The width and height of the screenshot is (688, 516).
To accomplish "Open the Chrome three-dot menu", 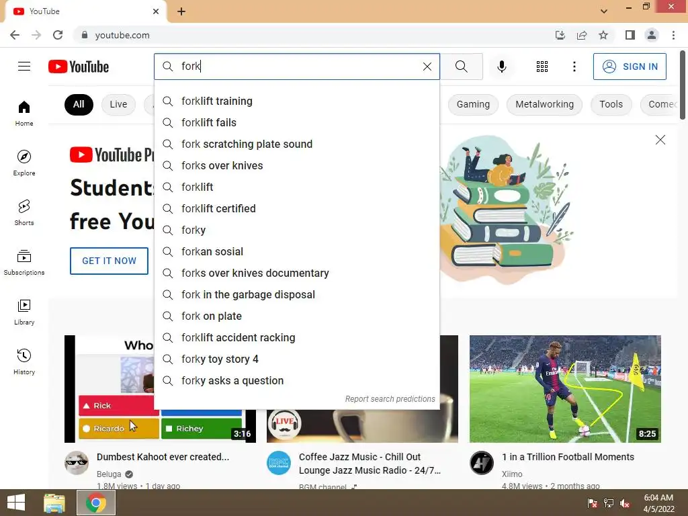I will (x=673, y=35).
